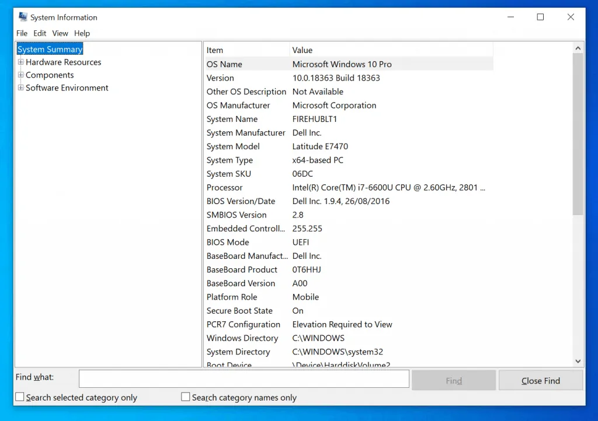Open the File menu

(x=22, y=33)
